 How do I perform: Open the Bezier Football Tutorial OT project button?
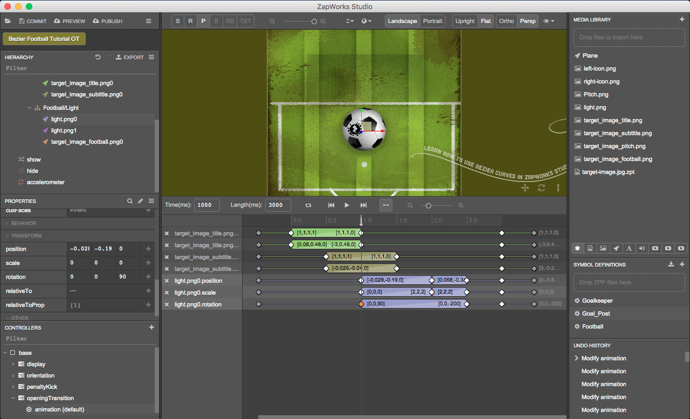tap(44, 39)
